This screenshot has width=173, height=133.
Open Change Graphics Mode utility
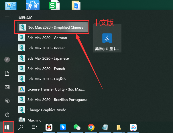click(47, 110)
